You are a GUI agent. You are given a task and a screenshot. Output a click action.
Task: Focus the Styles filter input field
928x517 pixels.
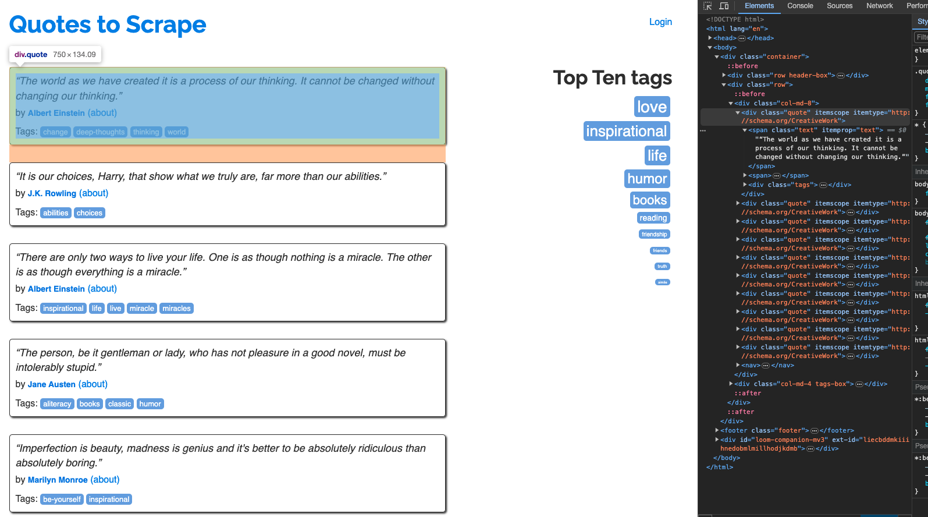pyautogui.click(x=922, y=37)
